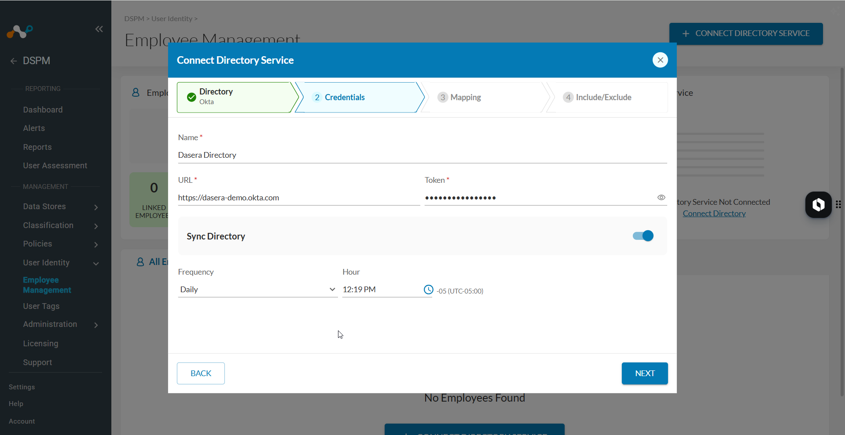Click the Sync Directory label
Viewport: 845px width, 435px height.
216,236
